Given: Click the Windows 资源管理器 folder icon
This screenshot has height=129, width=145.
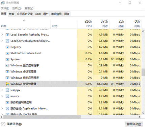Looking at the screenshot, I should 7,84.
